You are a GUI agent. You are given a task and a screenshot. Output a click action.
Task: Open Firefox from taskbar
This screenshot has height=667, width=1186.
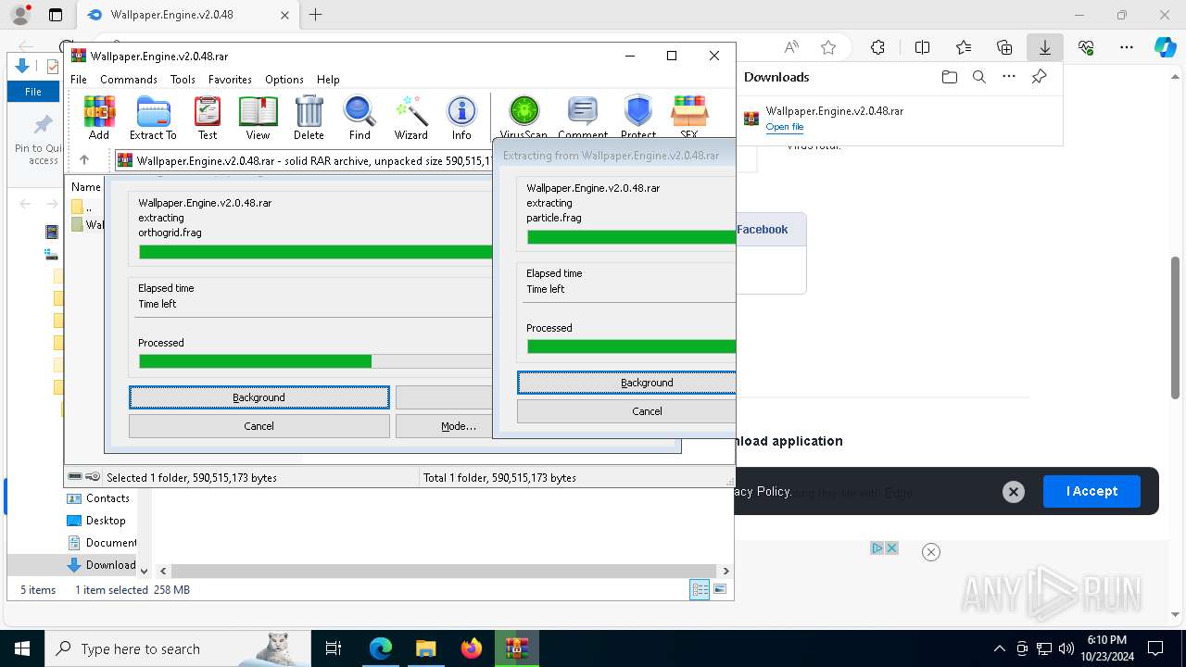pyautogui.click(x=471, y=648)
